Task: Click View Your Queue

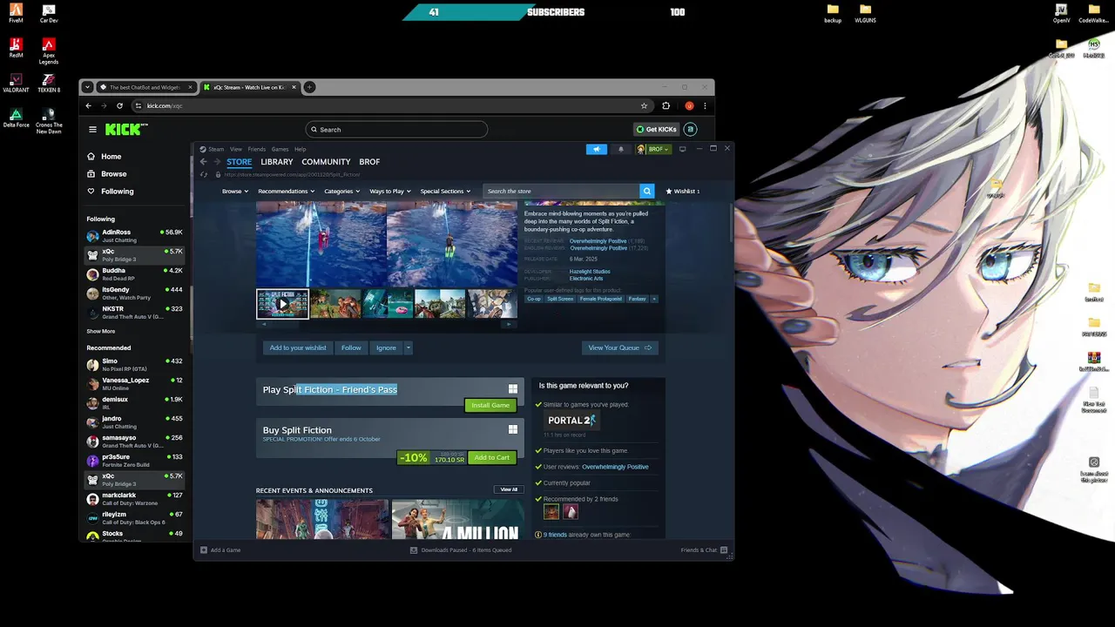Action: [x=619, y=347]
